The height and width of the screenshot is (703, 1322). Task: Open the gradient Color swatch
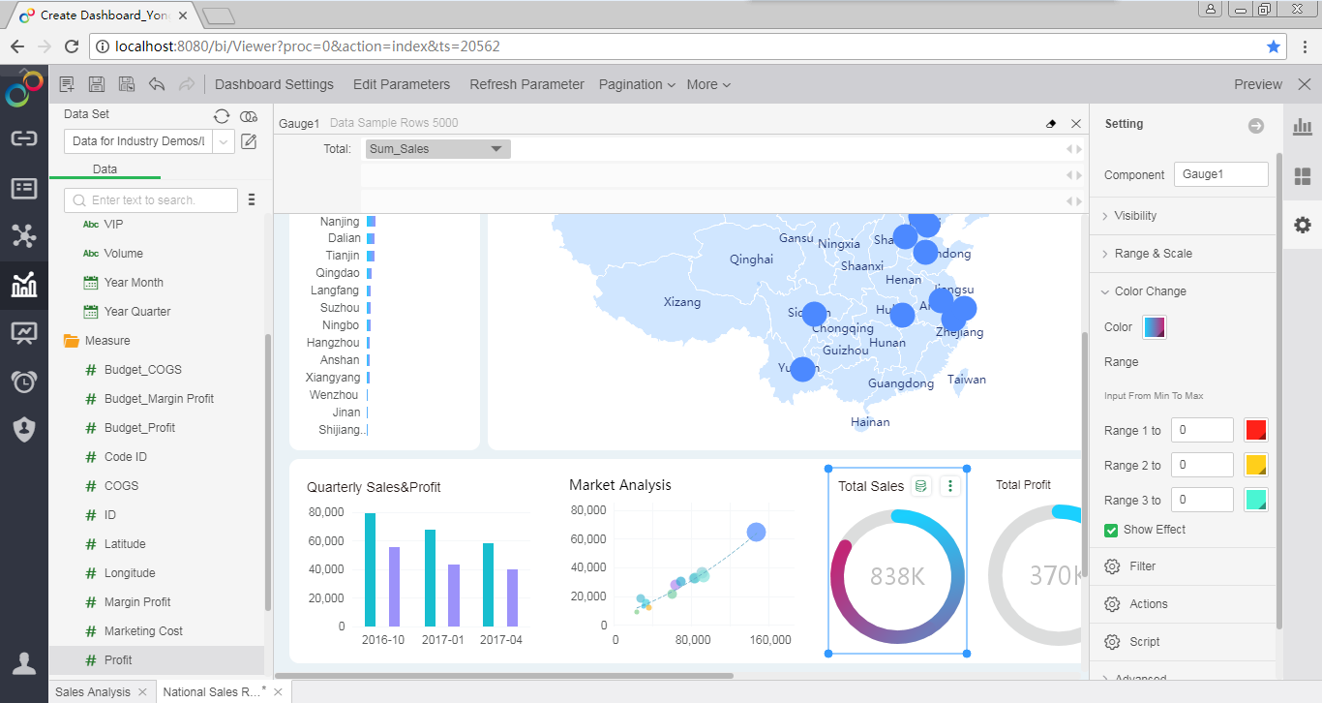pos(1155,327)
